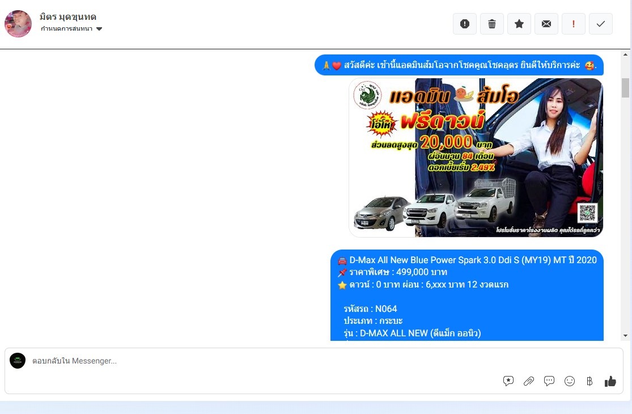
Task: Click the chat scrollbar down arrow
Action: 626,335
